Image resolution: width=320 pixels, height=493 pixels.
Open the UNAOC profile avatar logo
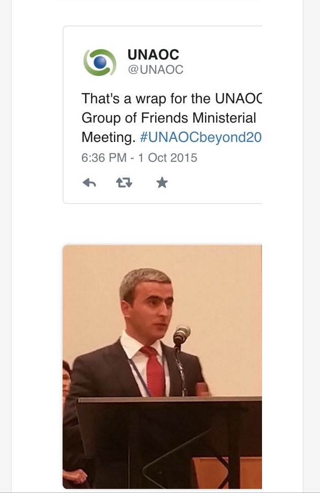pyautogui.click(x=100, y=62)
